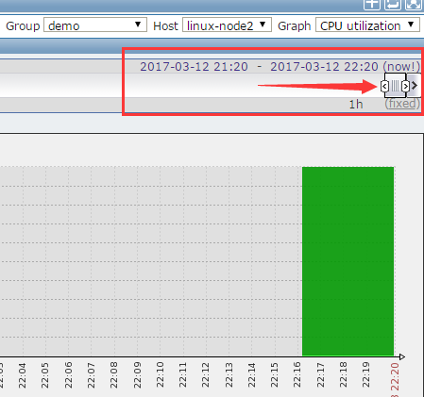Viewport: 424px width, 397px height.
Task: Open the Group dropdown showing demo
Action: click(x=95, y=25)
